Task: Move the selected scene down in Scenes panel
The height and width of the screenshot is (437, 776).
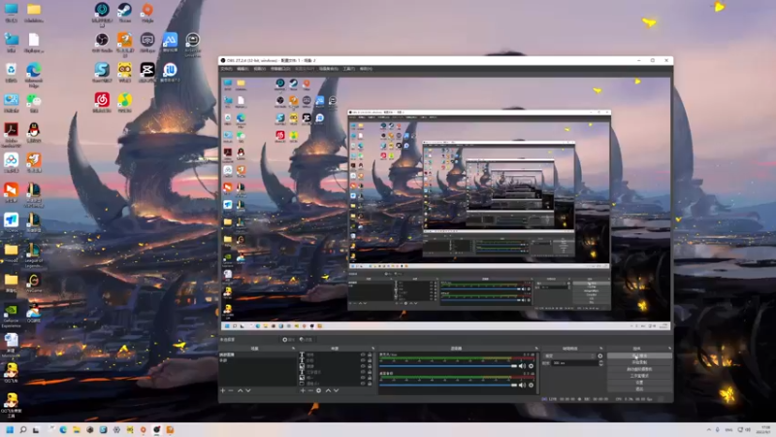Action: click(248, 390)
